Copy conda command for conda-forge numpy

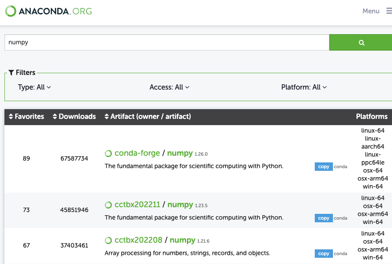click(x=324, y=166)
